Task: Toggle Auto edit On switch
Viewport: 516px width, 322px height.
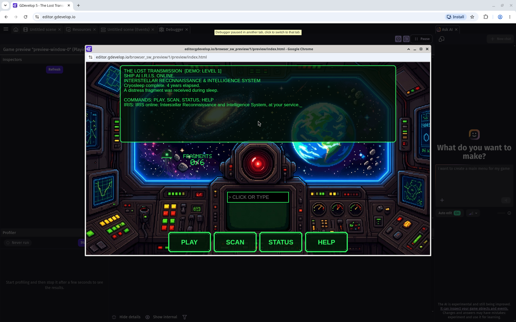Action: click(x=457, y=213)
